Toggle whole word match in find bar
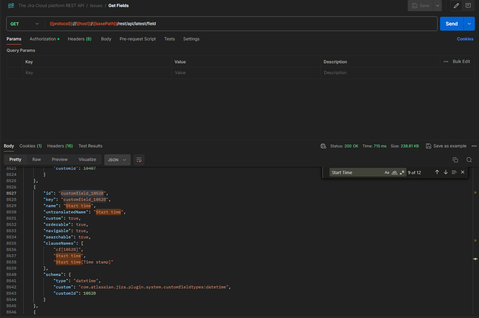The height and width of the screenshot is (318, 479). [395, 172]
